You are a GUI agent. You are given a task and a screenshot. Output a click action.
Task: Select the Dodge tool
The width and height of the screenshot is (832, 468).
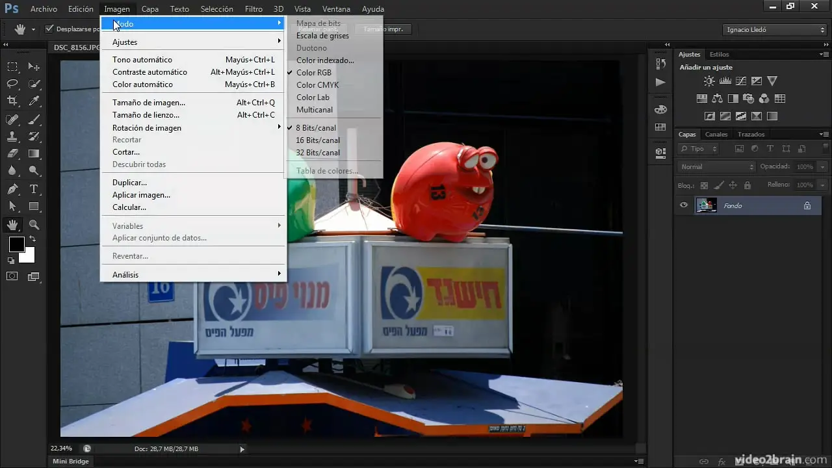[34, 171]
